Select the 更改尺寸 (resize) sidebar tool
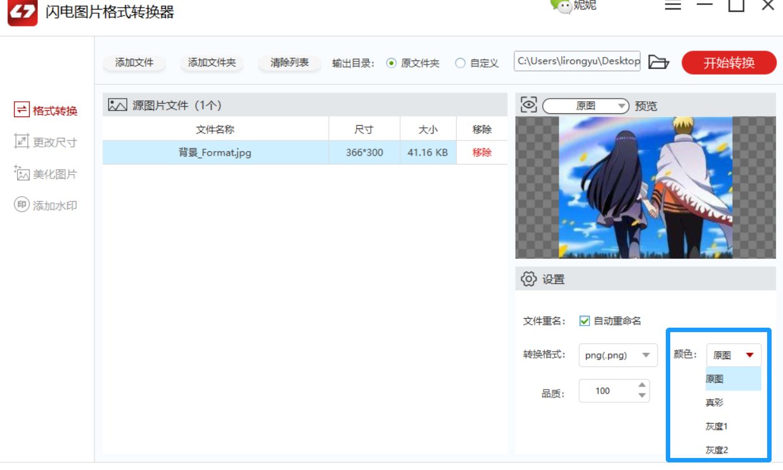This screenshot has width=783, height=470. (x=45, y=142)
